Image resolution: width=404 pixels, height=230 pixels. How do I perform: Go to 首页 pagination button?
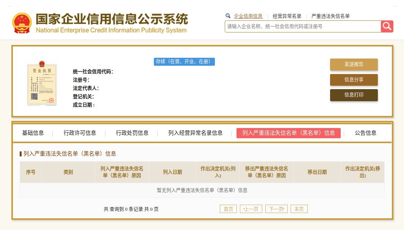[228, 209]
